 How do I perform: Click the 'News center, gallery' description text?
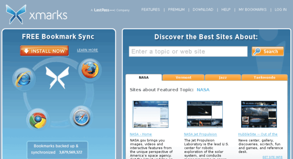pyautogui.click(x=261, y=146)
